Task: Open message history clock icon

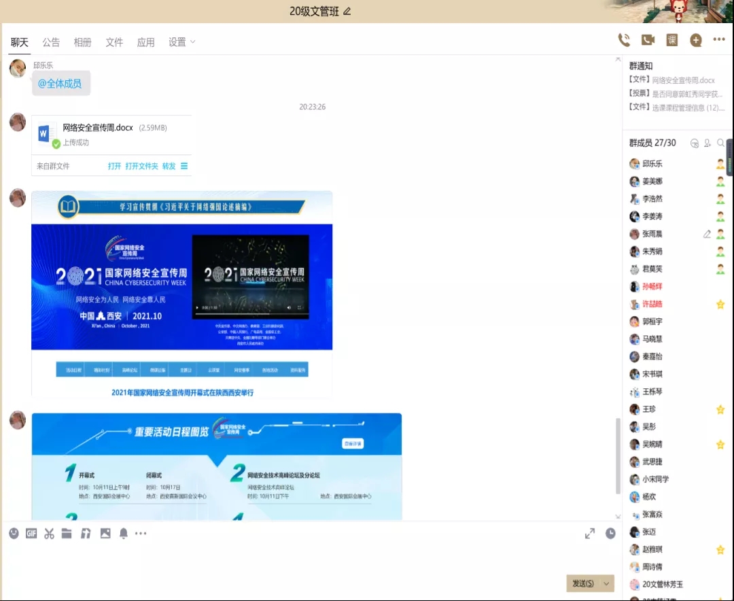Action: pyautogui.click(x=610, y=534)
